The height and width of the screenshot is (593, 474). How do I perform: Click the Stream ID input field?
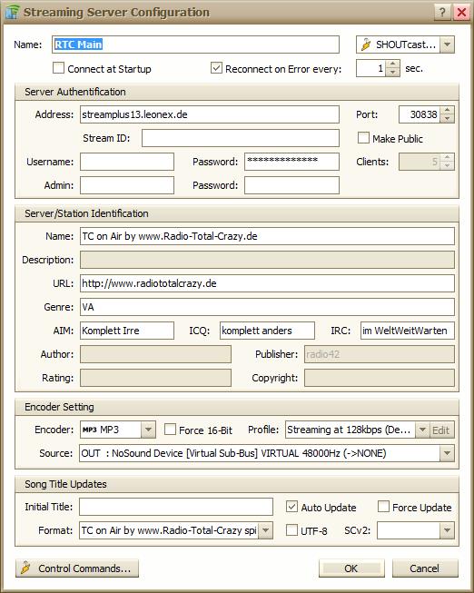coord(241,138)
